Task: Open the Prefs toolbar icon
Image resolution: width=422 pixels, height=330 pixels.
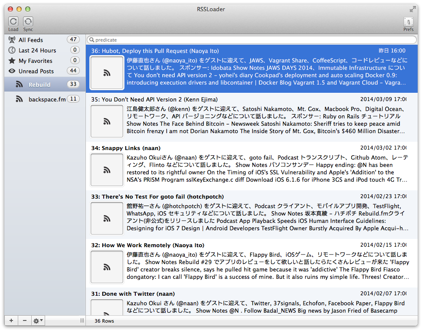Action: point(408,22)
